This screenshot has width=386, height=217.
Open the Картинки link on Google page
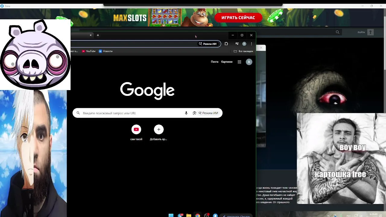[227, 62]
